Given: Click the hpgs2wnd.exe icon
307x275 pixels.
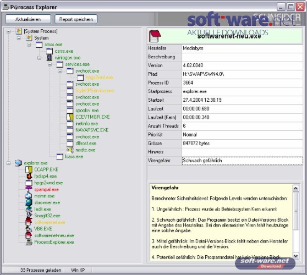Looking at the screenshot, I should click(x=29, y=183).
